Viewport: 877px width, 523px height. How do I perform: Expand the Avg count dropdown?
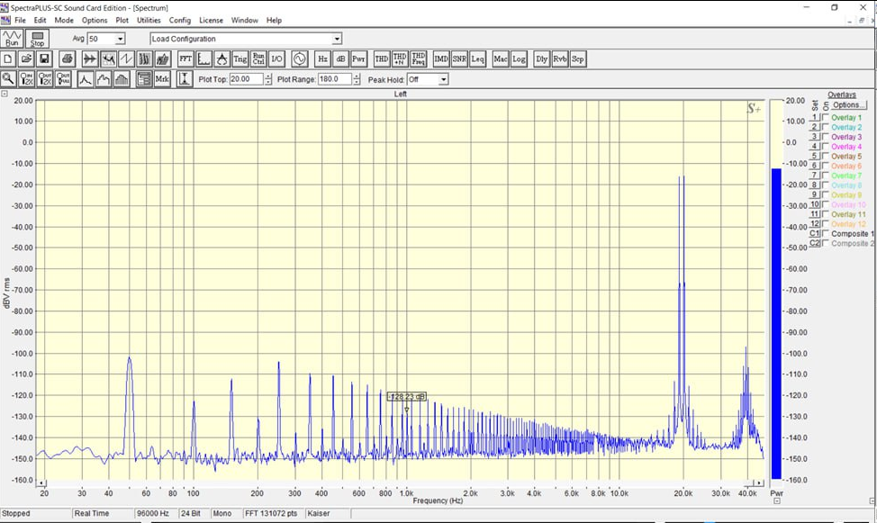(x=120, y=39)
